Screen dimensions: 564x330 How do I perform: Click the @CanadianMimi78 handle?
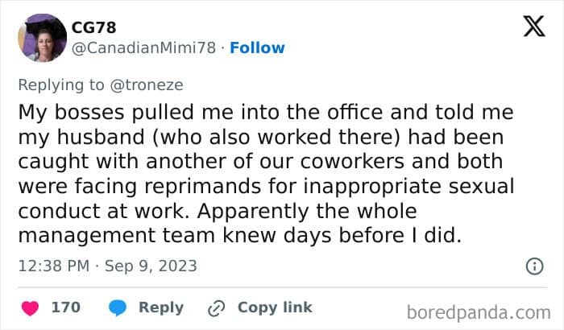tap(145, 47)
